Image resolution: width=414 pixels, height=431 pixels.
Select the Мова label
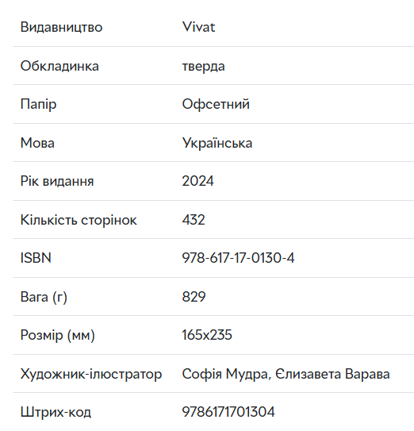(x=37, y=143)
